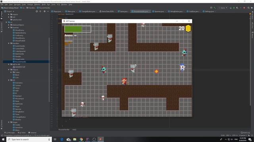Screen dimensions: 254x142
Task: Open the VCS menu
Action: point(58,4)
